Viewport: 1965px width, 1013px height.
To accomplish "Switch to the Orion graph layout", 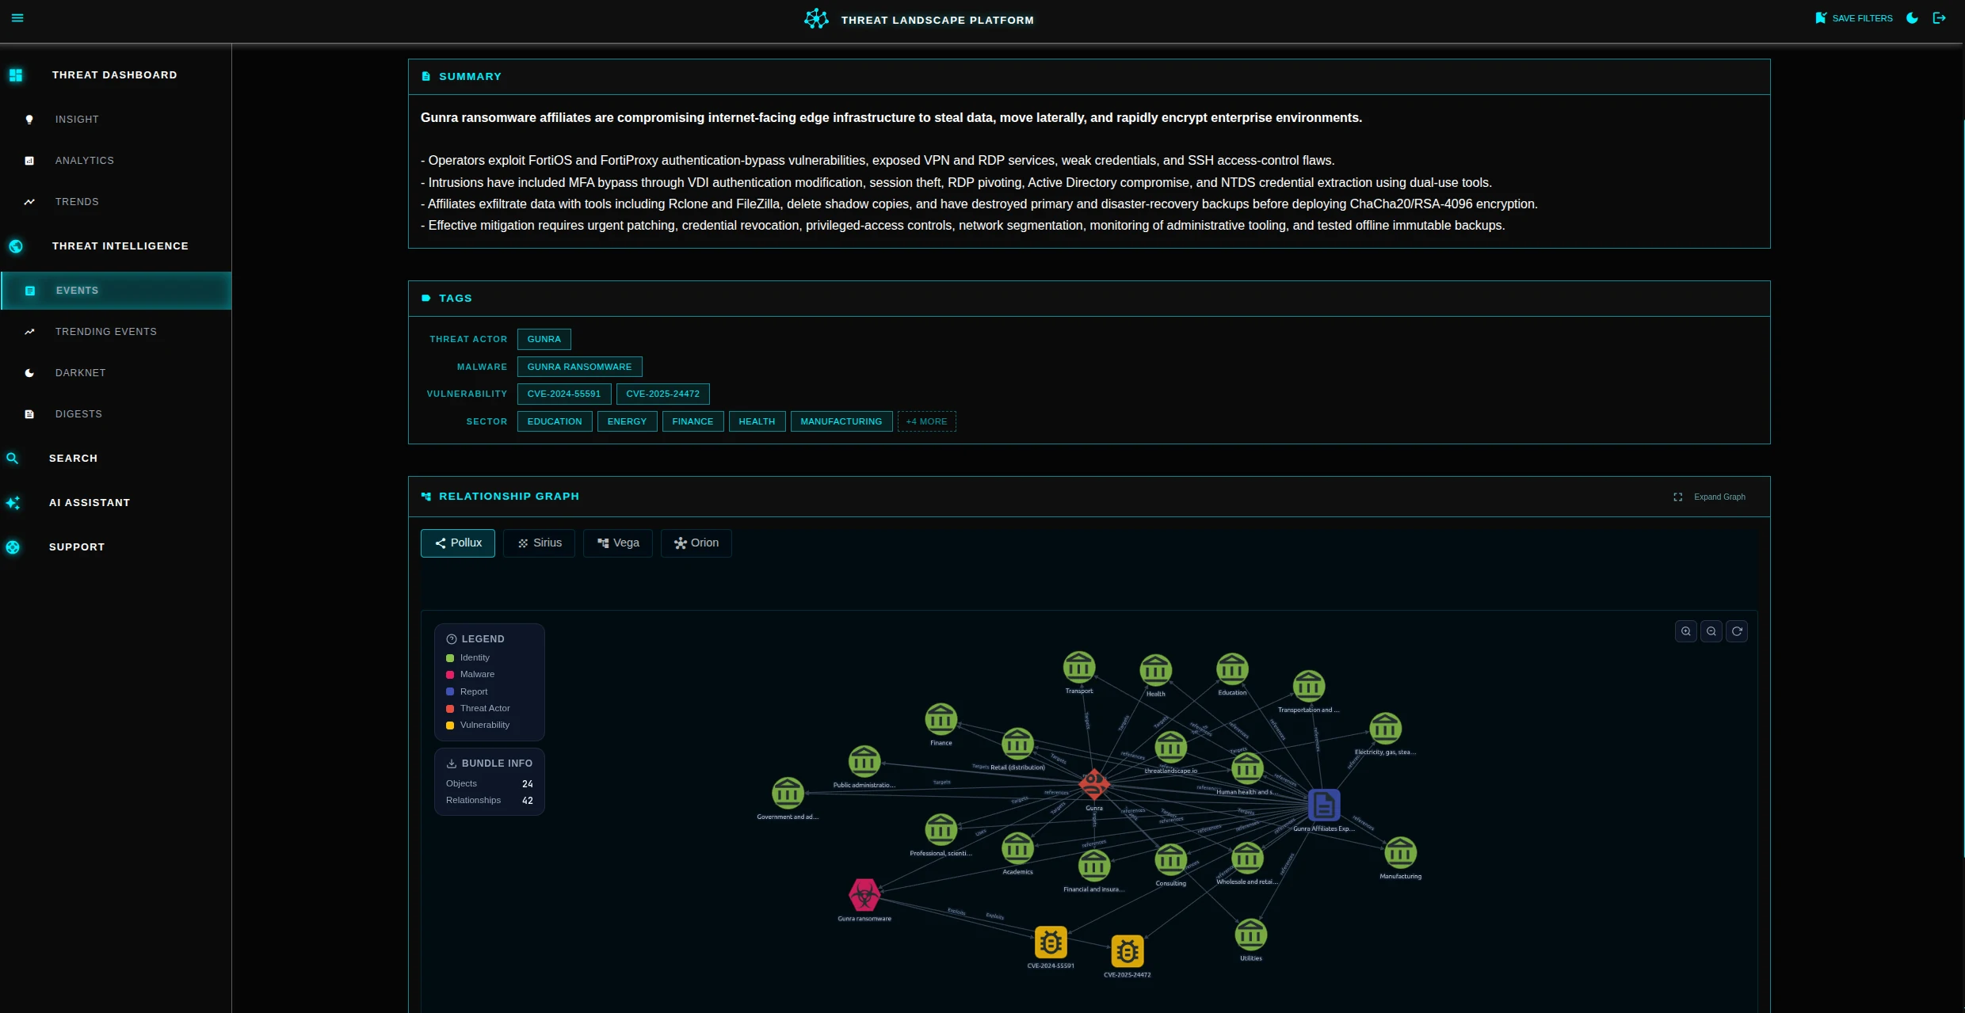I will 696,543.
